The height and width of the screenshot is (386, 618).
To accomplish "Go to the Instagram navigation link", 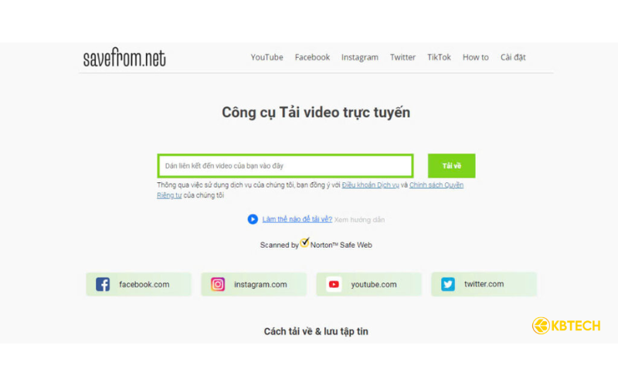I will [360, 57].
